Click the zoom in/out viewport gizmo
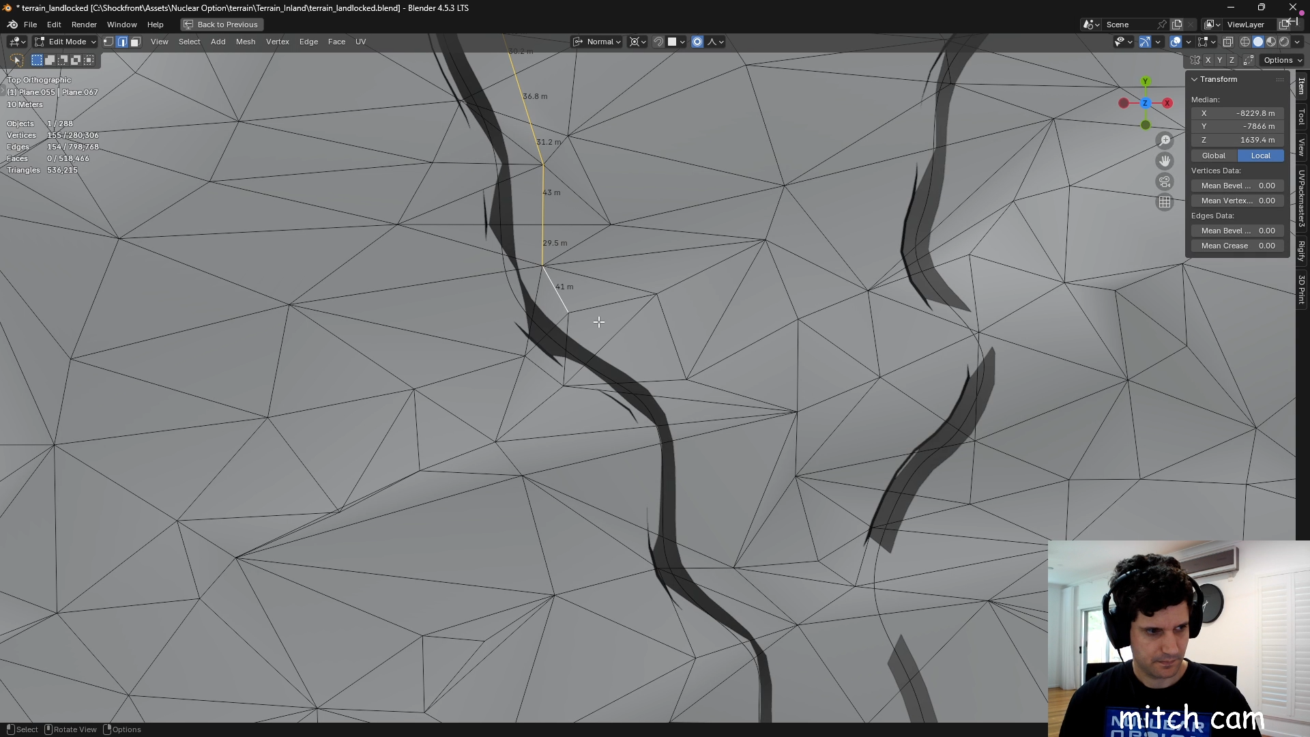This screenshot has width=1310, height=737. pyautogui.click(x=1165, y=140)
